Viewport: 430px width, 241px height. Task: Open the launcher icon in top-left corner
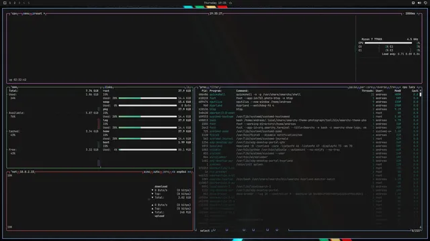[5, 3]
